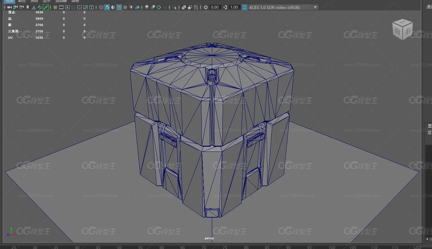Screen dimensions: 432x249
Task: Toggle the View Transform ON button
Action: point(244,7)
